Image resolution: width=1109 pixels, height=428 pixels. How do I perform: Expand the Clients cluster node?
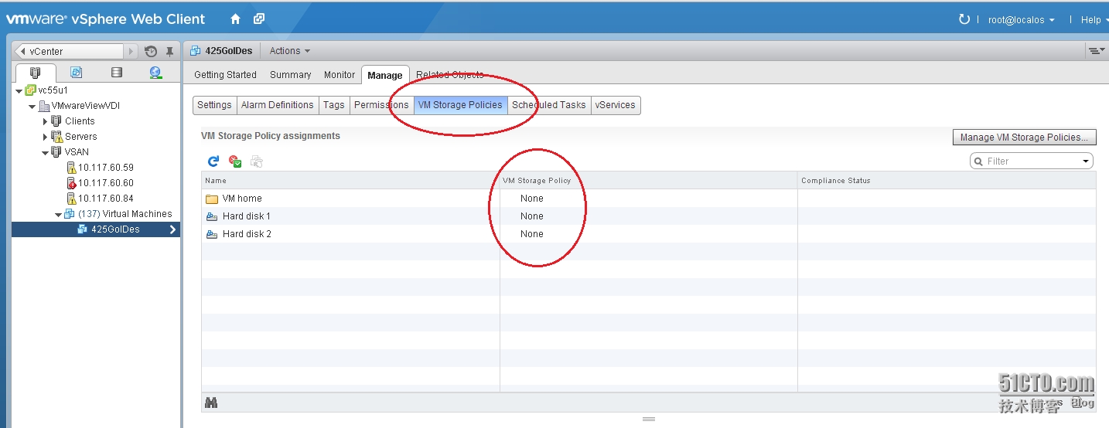tap(45, 121)
